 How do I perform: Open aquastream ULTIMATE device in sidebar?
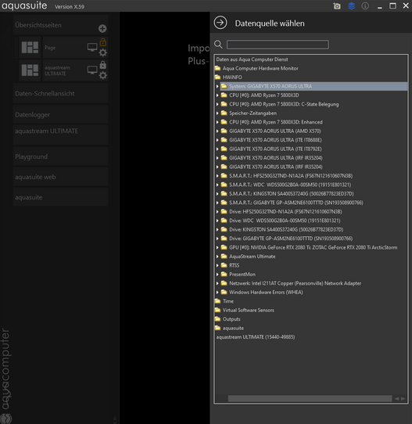pyautogui.click(x=60, y=135)
